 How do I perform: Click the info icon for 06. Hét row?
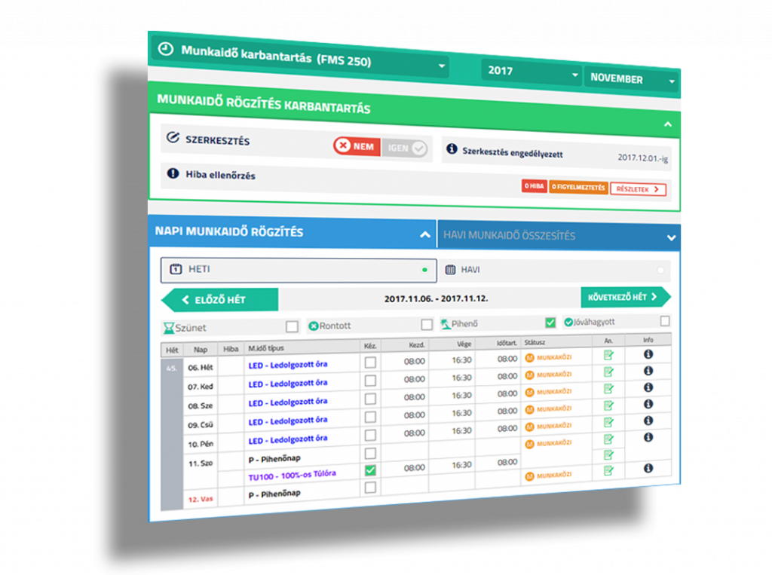point(648,354)
